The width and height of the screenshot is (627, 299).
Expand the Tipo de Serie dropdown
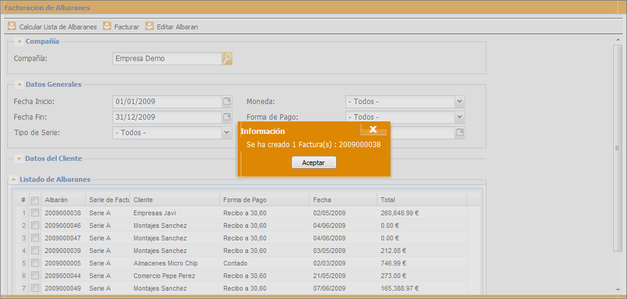pyautogui.click(x=227, y=133)
